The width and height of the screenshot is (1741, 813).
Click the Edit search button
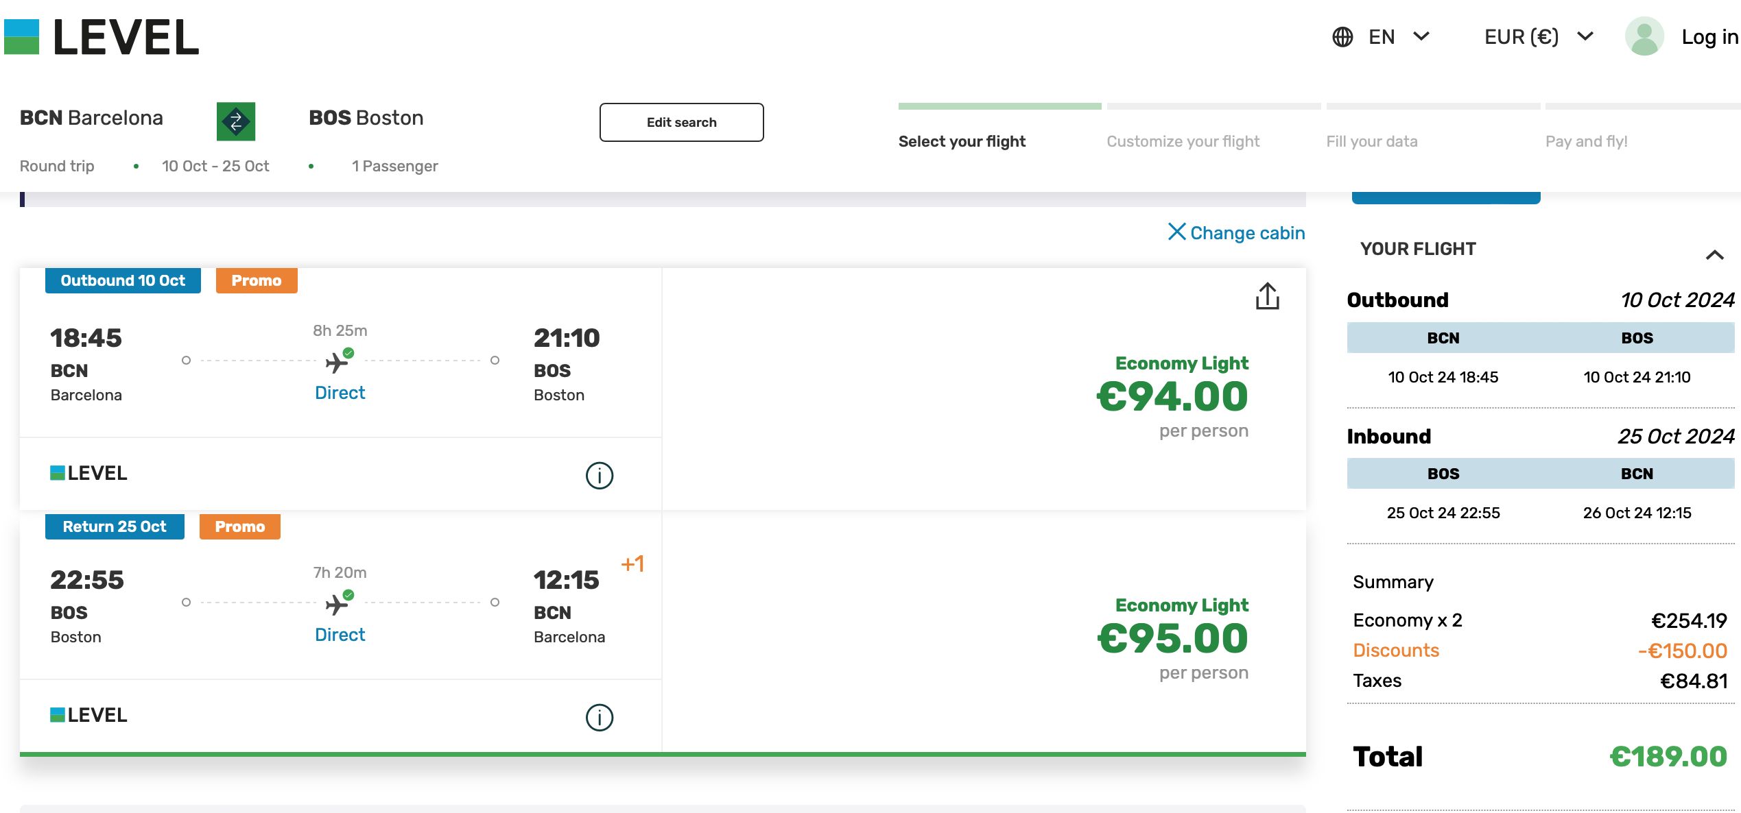(x=681, y=122)
